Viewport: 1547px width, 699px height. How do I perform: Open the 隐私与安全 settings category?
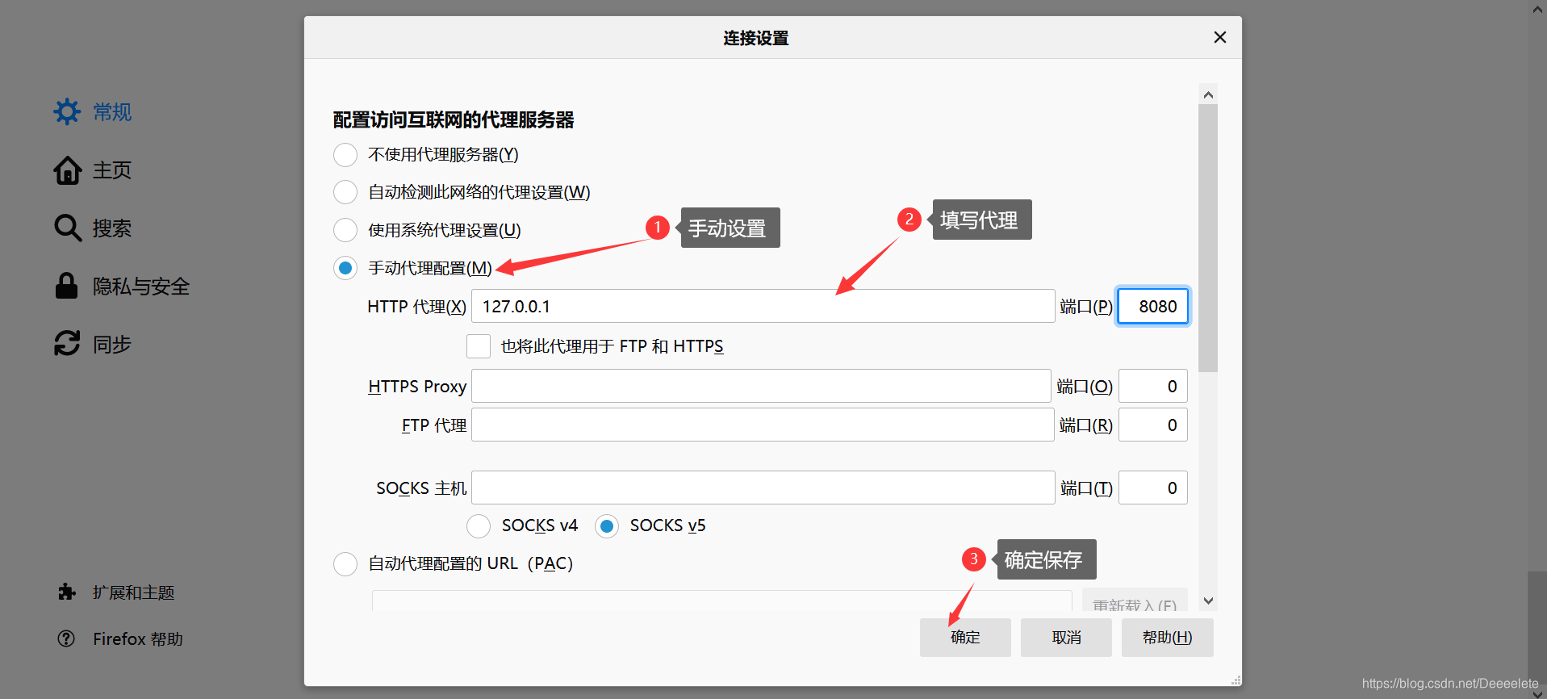141,287
